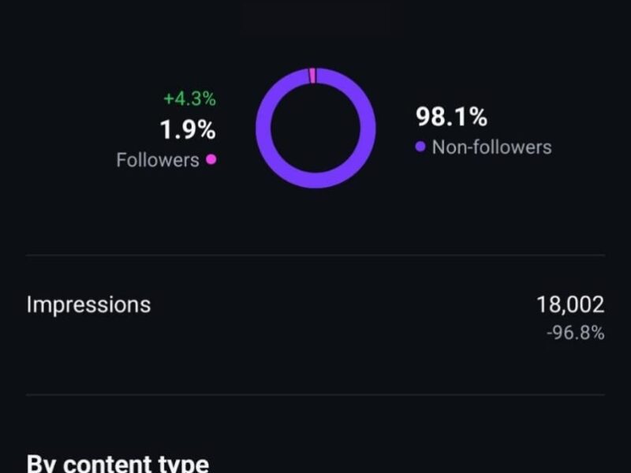The width and height of the screenshot is (631, 473).
Task: Tap the word type in By content type
Action: click(x=184, y=464)
